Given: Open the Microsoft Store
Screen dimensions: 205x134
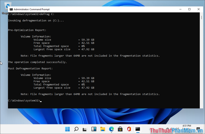Looking at the screenshot, I should coord(120,129).
